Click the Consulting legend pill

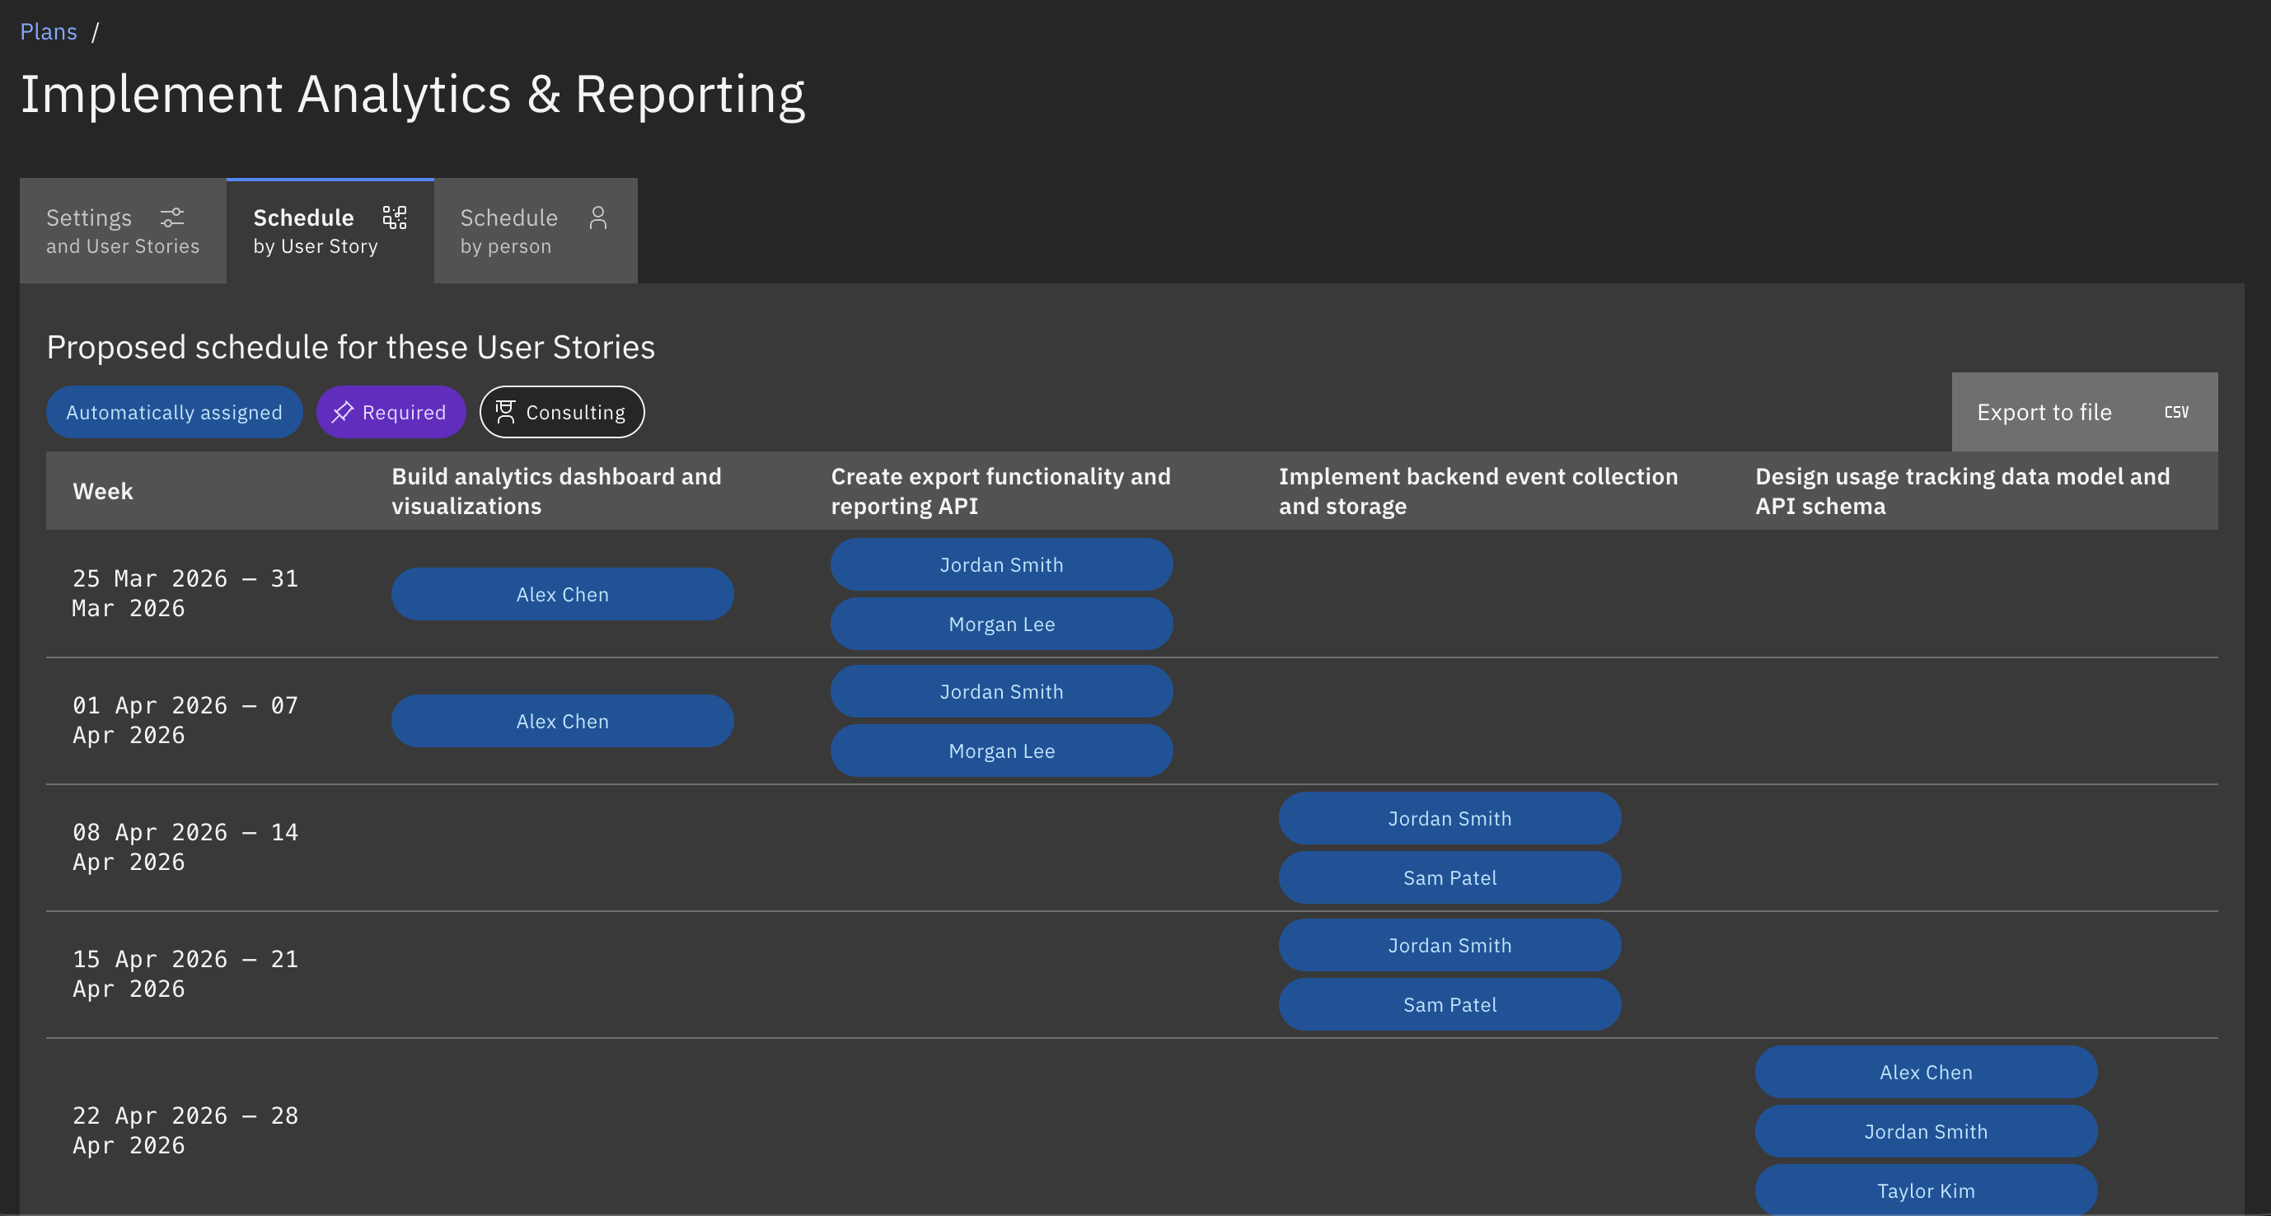tap(562, 413)
